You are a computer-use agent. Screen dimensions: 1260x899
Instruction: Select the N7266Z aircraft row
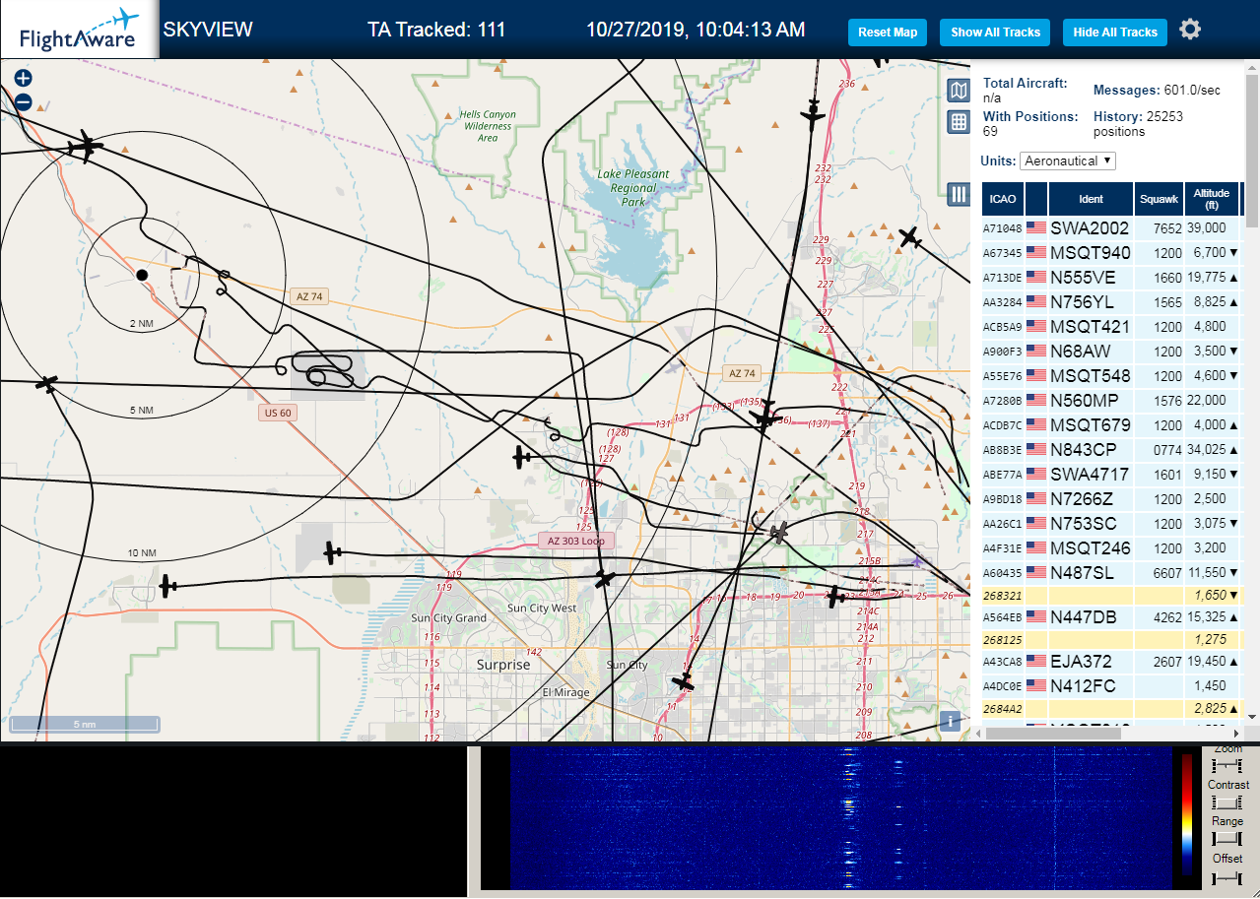[x=1111, y=498]
